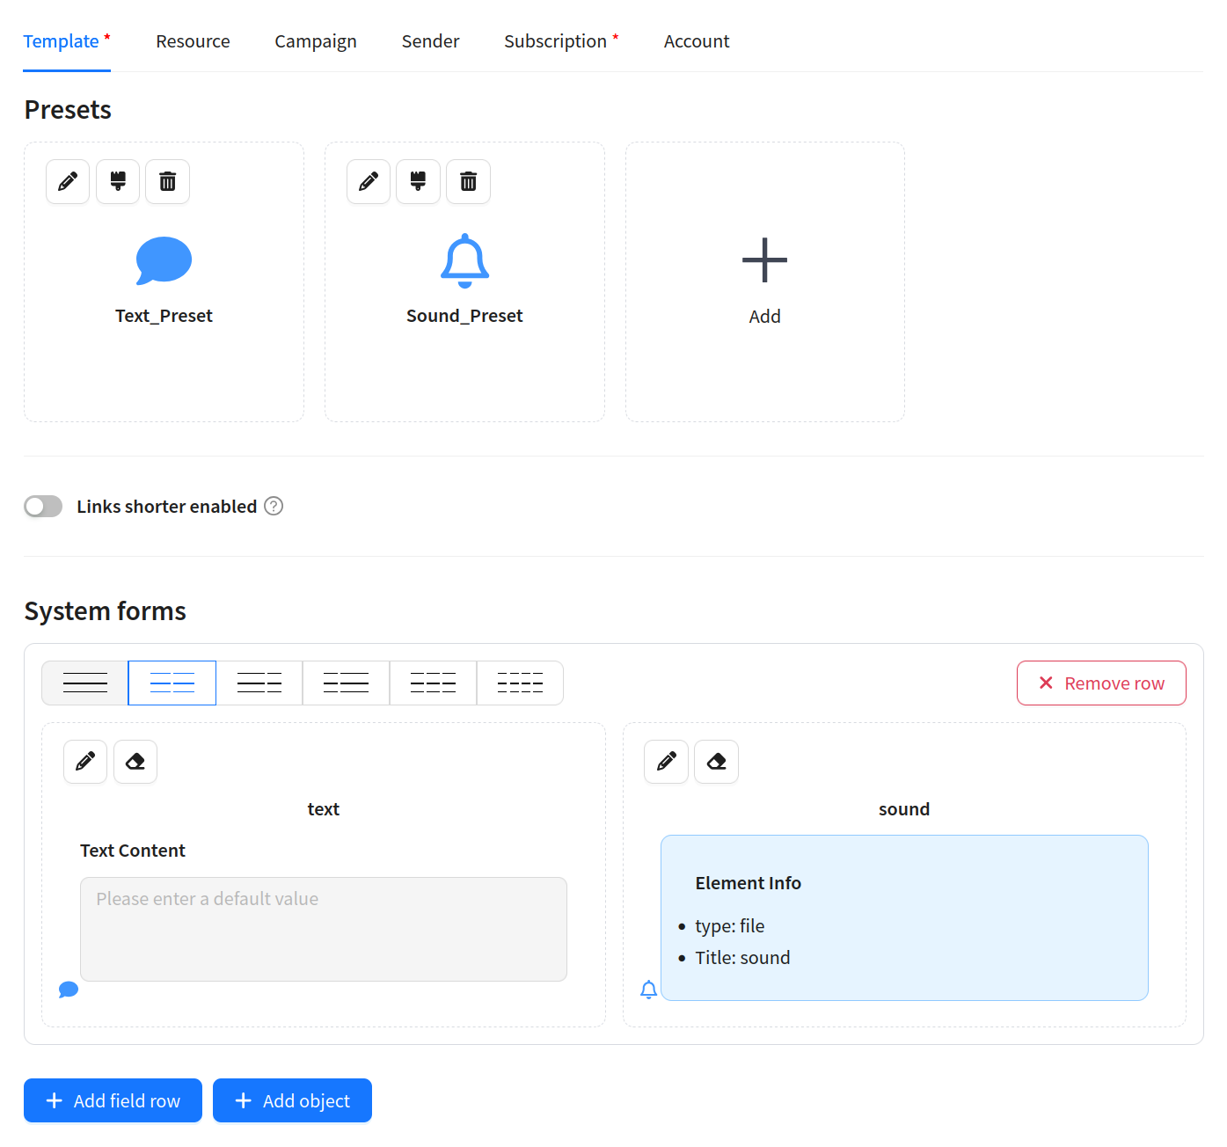Click Add object button

pyautogui.click(x=292, y=1100)
